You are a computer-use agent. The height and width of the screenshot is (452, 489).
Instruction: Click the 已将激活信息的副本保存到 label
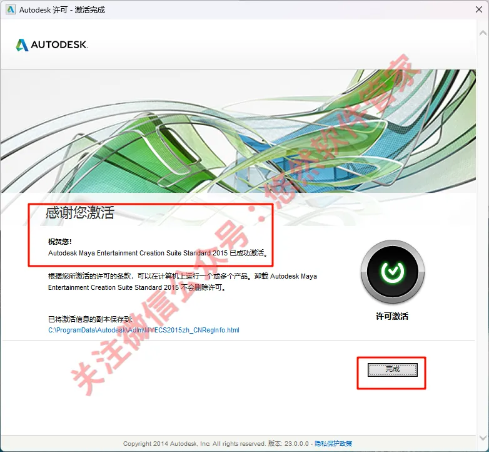91,319
